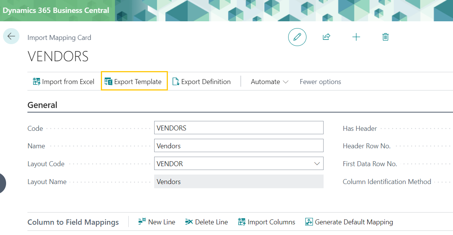Click the Header Row No. label

point(367,146)
